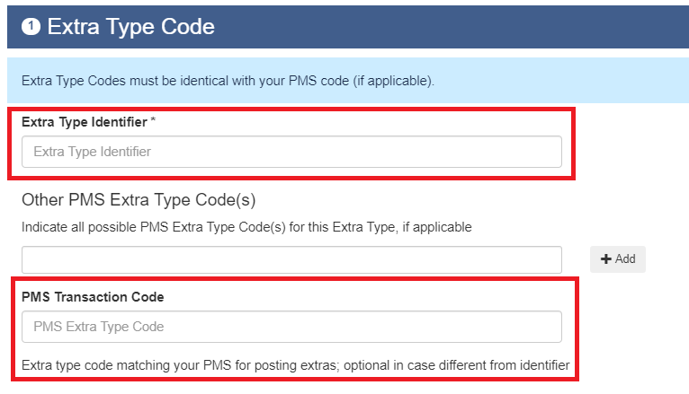This screenshot has width=689, height=394.
Task: Click the step 1 circle icon
Action: 31,27
